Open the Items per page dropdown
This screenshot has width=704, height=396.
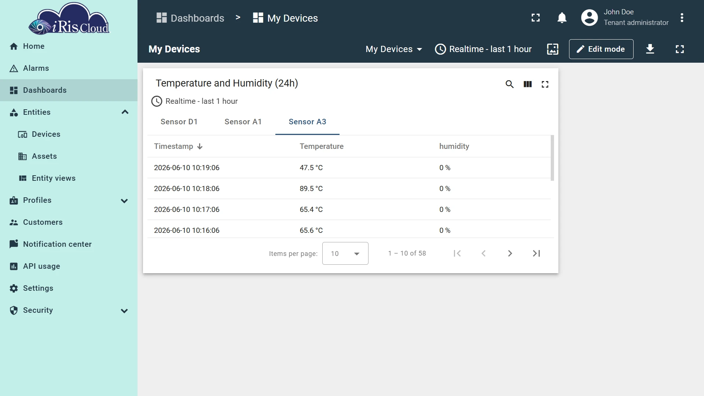[x=345, y=253]
